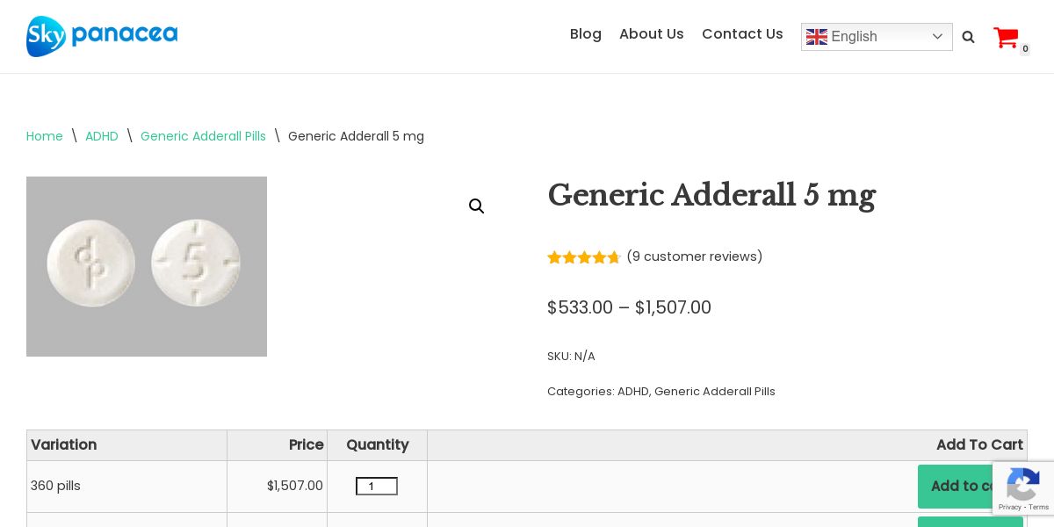The image size is (1054, 527).
Task: Open the Blog menu item
Action: pos(585,34)
